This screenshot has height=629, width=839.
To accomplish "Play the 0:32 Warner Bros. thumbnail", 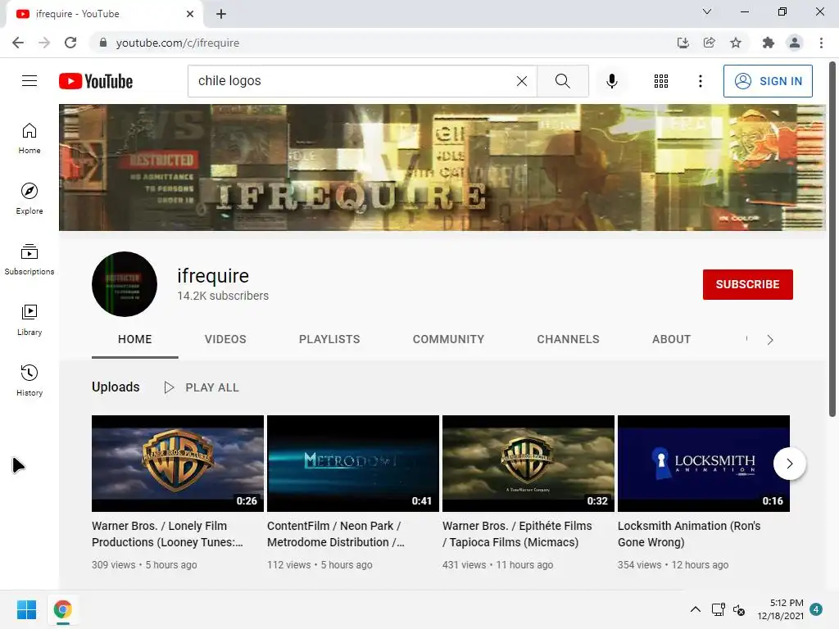I will tap(528, 464).
